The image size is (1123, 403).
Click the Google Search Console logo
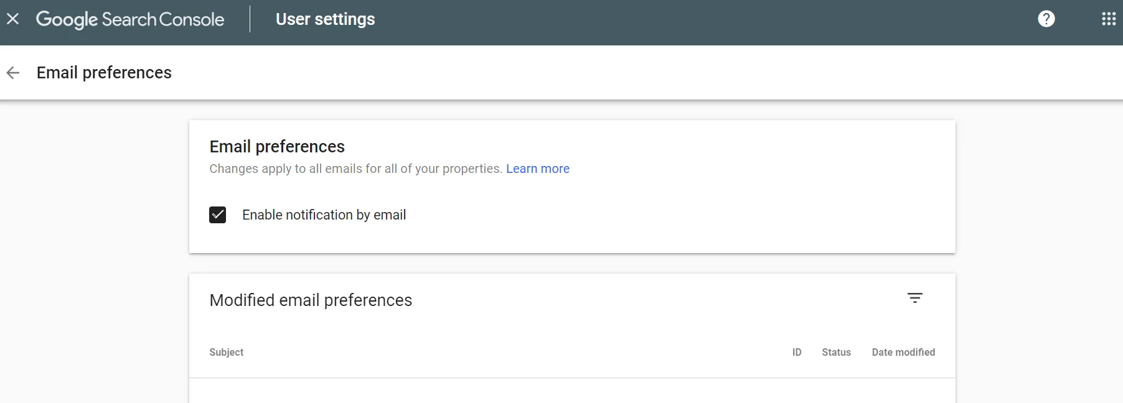coord(130,19)
